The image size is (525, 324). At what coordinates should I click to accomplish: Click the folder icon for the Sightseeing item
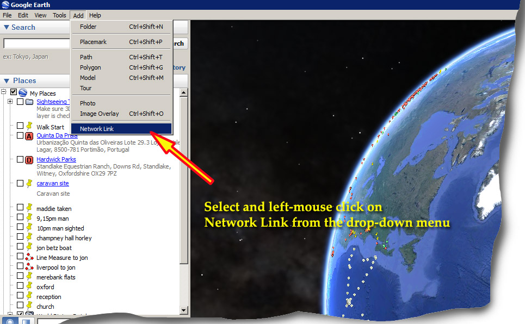(x=29, y=102)
